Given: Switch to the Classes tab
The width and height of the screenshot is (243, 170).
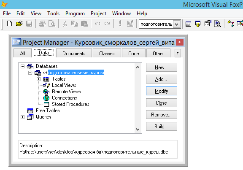Looking at the screenshot, I should click(107, 53).
